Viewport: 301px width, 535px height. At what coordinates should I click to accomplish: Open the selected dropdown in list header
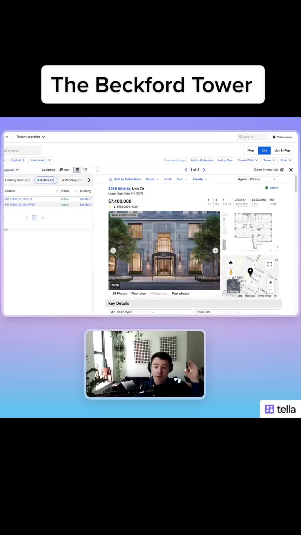(11, 170)
